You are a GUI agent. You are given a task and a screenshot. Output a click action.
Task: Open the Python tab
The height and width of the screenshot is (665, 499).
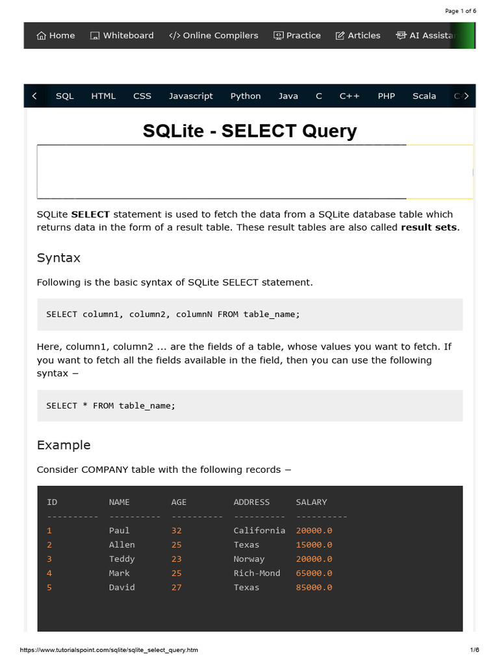click(246, 96)
